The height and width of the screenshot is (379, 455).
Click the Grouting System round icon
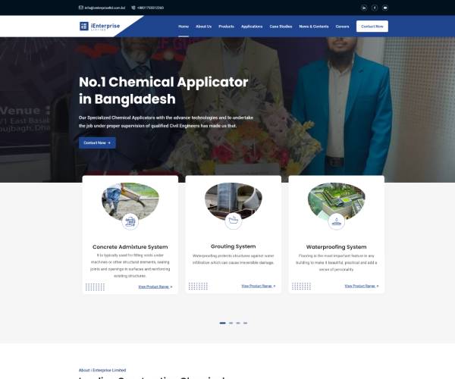[x=234, y=221]
